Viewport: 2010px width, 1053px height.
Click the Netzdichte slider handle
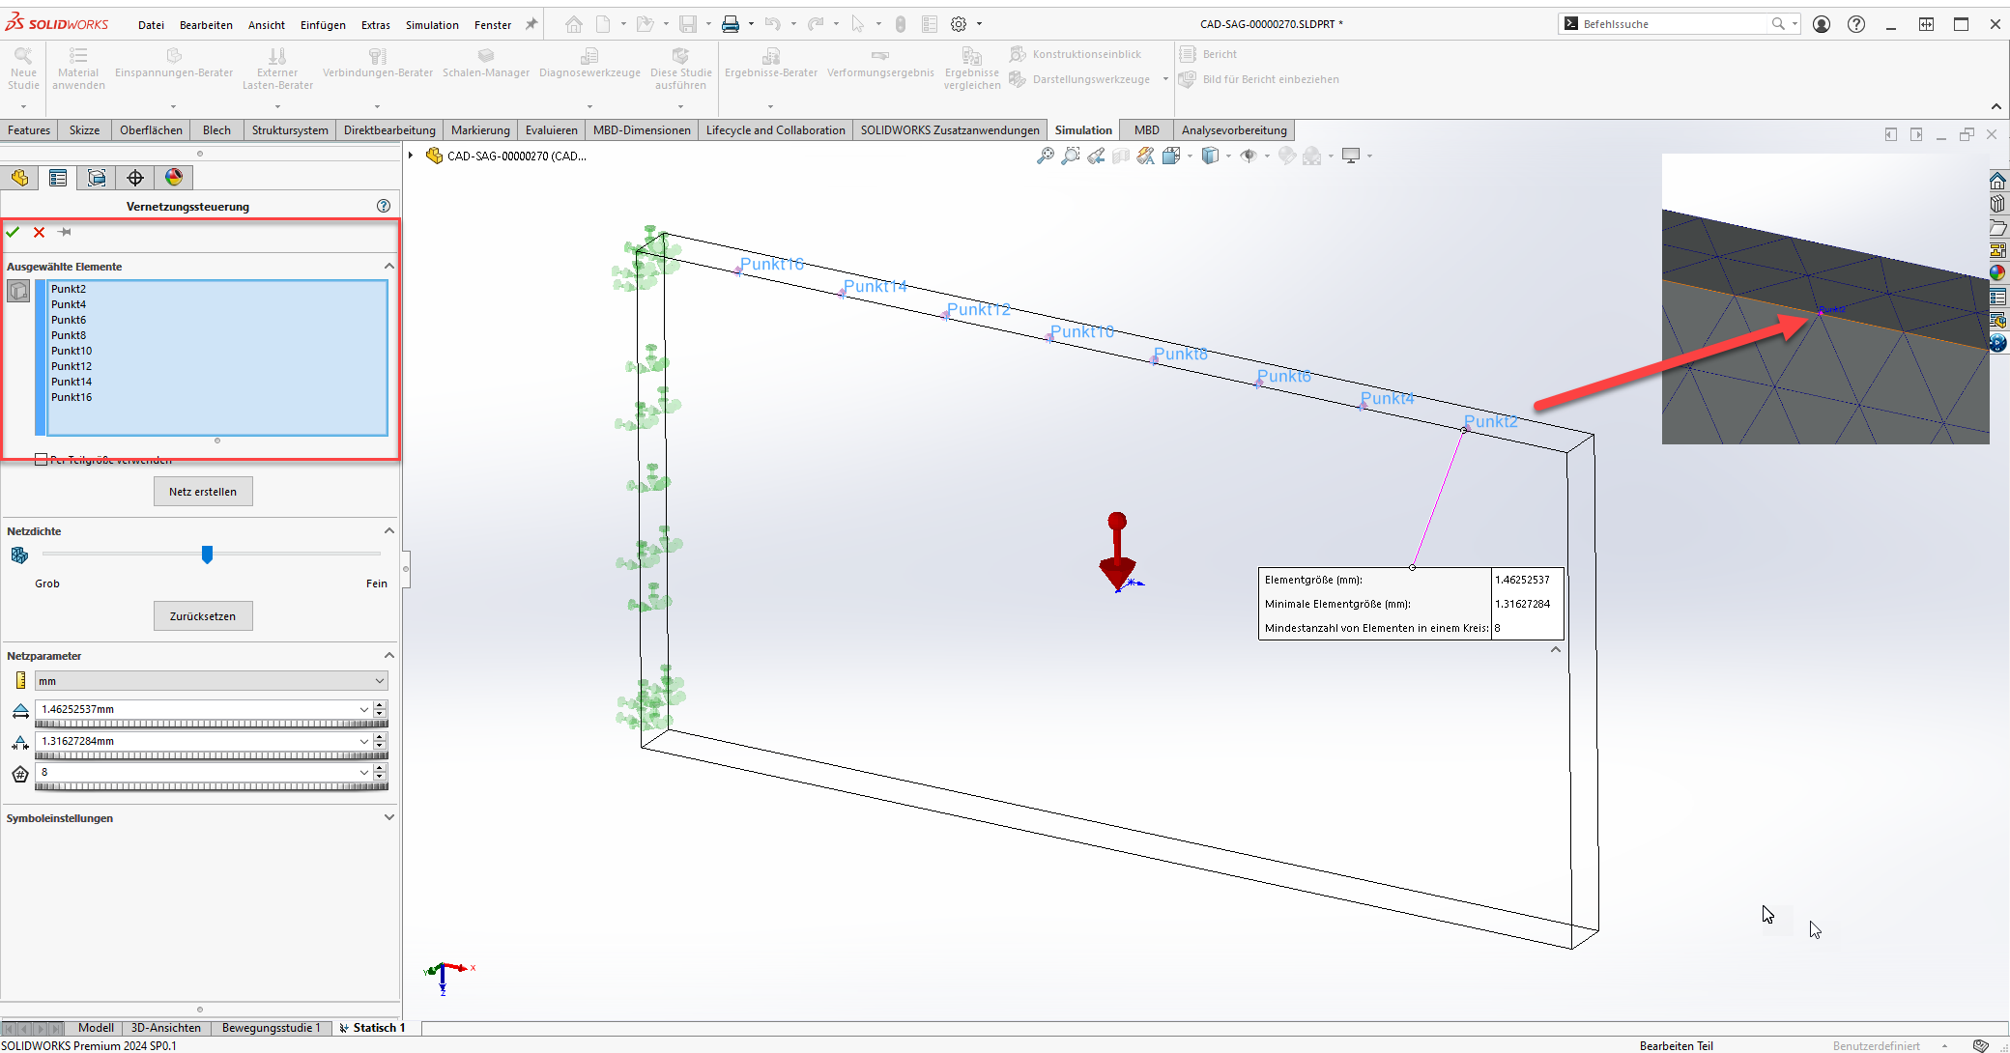pos(207,554)
